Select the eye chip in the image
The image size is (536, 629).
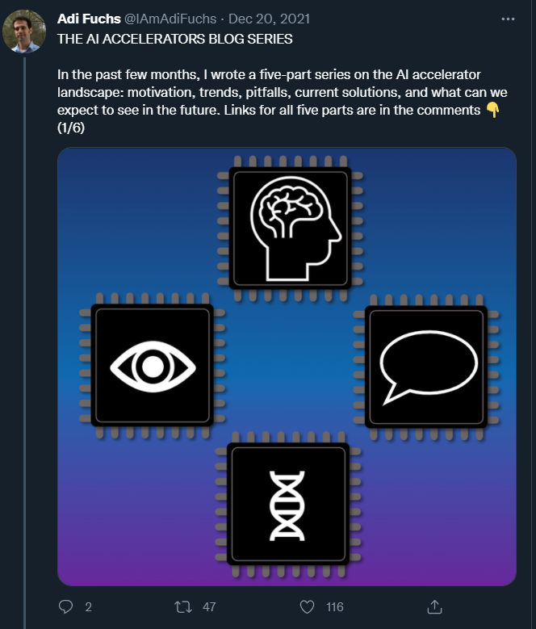click(x=152, y=366)
